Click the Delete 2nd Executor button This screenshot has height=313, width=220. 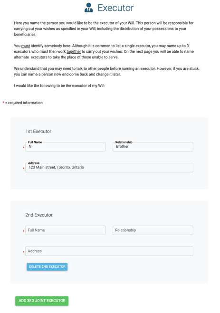(47, 266)
